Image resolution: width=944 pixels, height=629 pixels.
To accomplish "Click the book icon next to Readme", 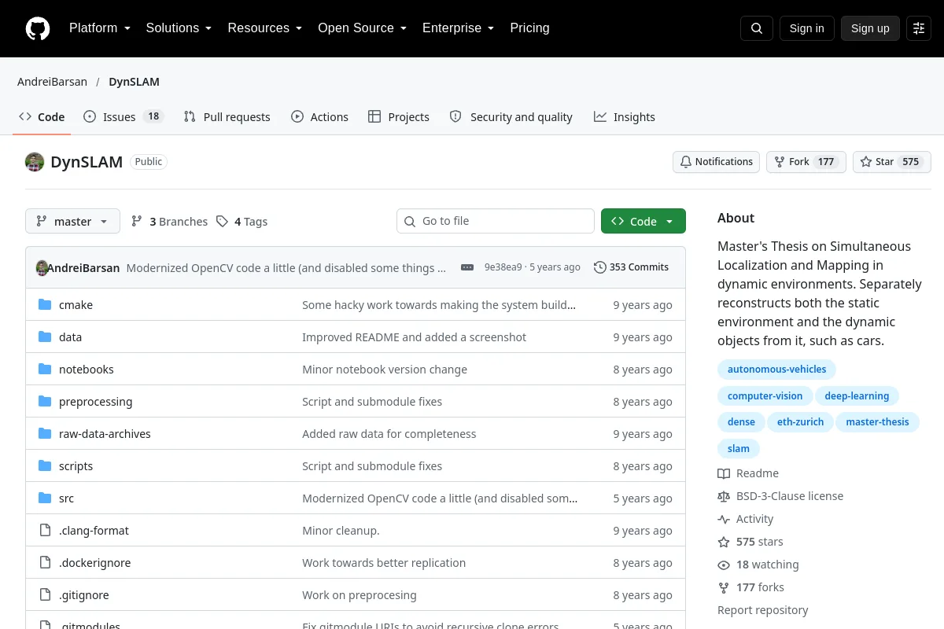I will 724,473.
